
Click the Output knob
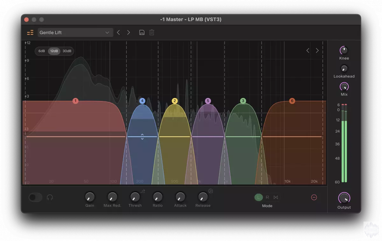click(x=344, y=198)
